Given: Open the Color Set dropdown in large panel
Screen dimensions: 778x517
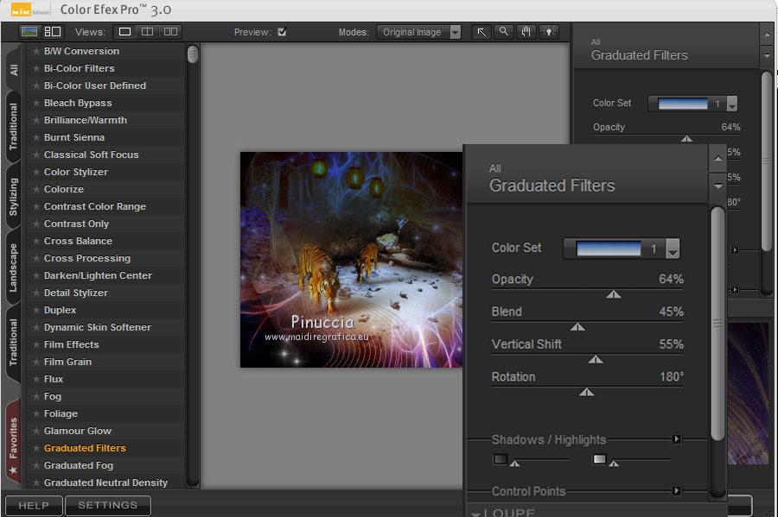Looking at the screenshot, I should [673, 249].
